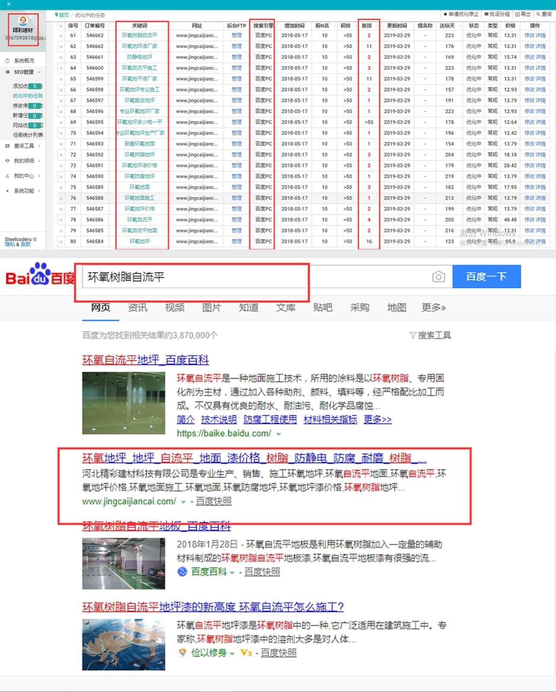Click the 查询 magnifier icon
The height and width of the screenshot is (692, 556).
[538, 14]
